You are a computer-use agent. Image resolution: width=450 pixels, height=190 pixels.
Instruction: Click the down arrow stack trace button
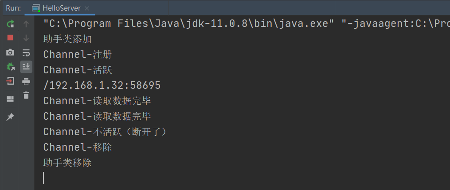pos(26,38)
